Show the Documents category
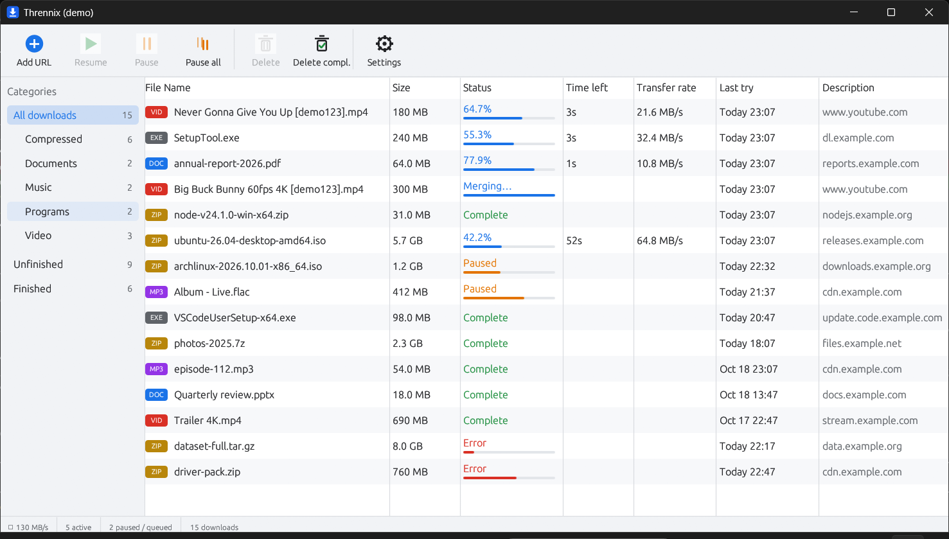 tap(73, 163)
